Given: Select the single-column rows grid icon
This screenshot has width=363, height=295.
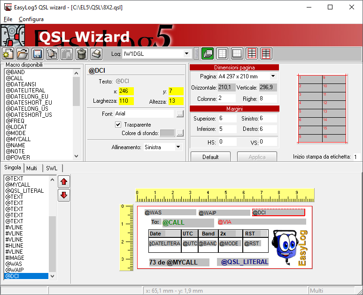Looking at the screenshot, I should coord(222,53).
